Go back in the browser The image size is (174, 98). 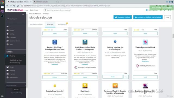click(7, 6)
